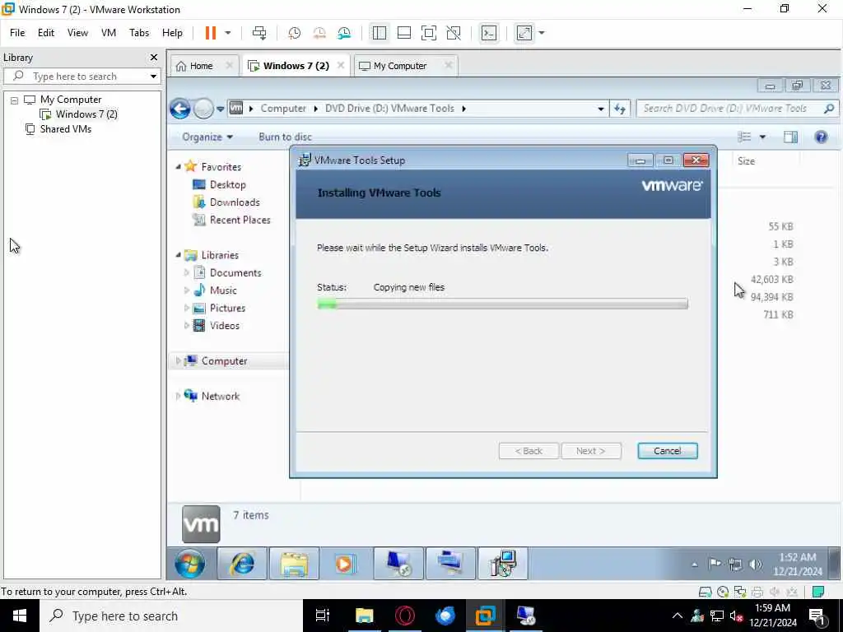This screenshot has width=843, height=632.
Task: Enter full screen mode icon
Action: 428,33
